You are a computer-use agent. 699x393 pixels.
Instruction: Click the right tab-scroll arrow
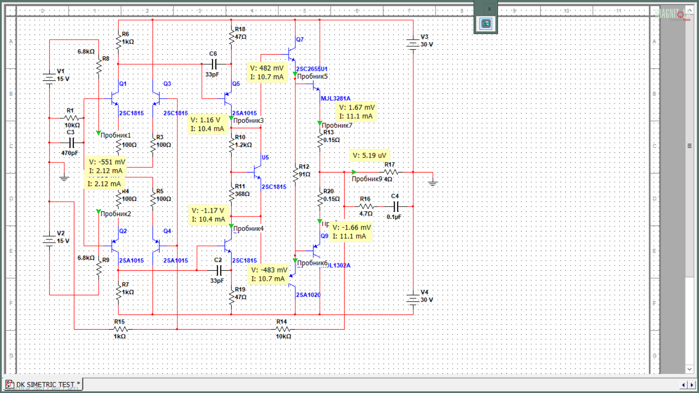coord(692,385)
